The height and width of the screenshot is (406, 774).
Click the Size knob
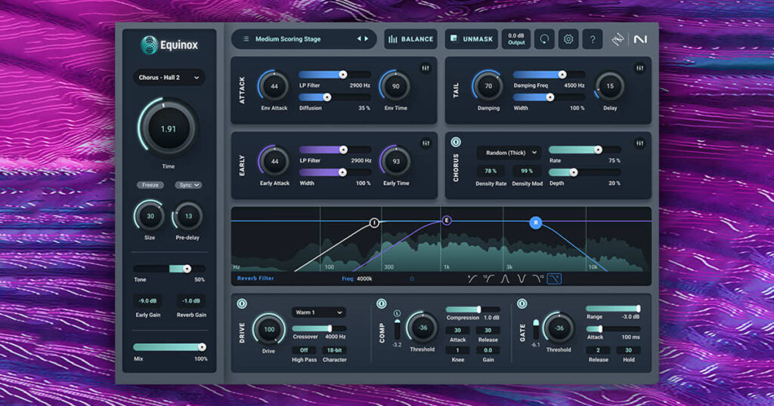(150, 216)
